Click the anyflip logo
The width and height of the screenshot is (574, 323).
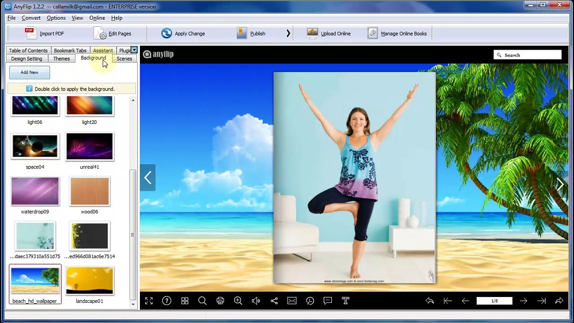tap(158, 54)
